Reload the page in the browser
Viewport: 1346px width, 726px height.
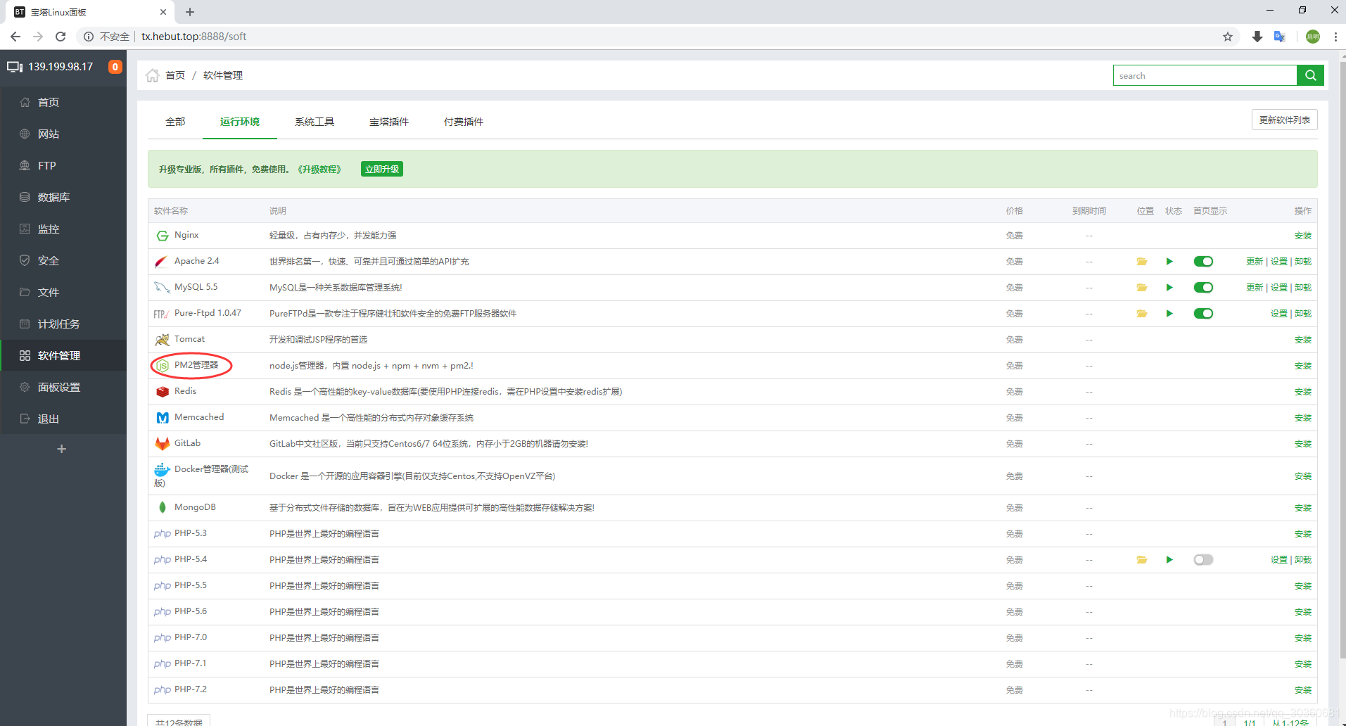(61, 37)
